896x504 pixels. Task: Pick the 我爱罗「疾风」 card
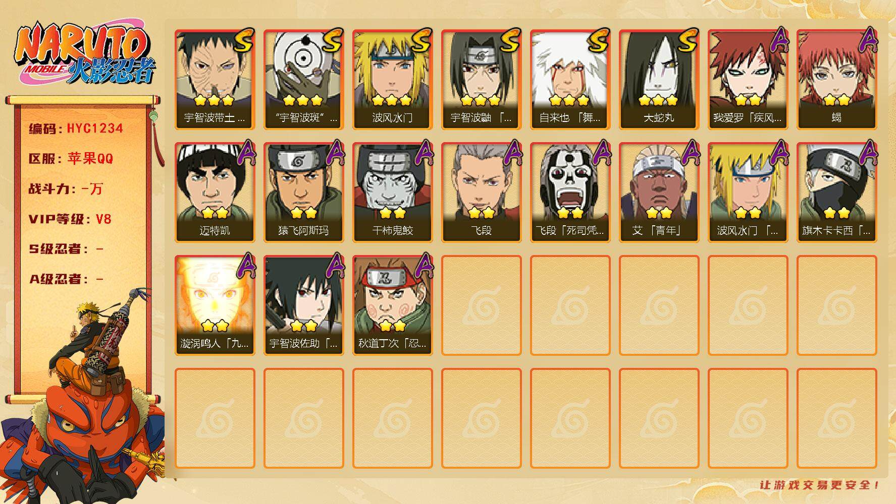[748, 80]
